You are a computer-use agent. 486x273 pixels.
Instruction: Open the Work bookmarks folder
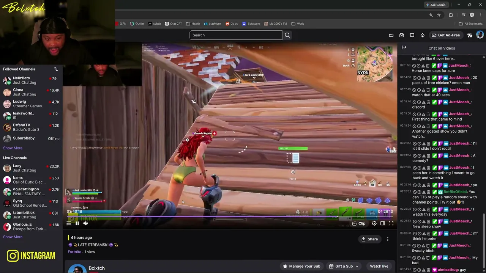pos(298,24)
